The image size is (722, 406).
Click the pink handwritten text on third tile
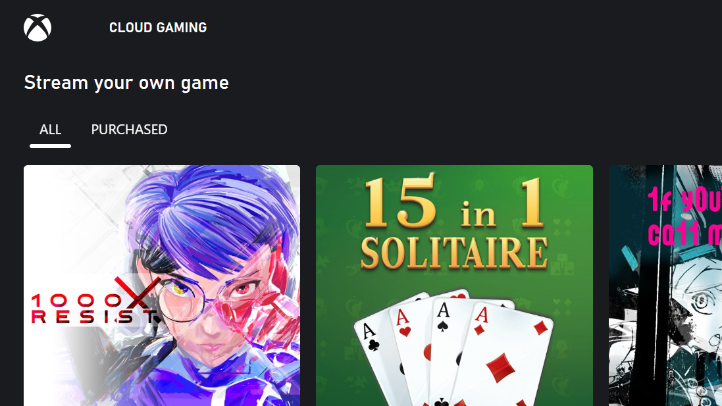684,215
